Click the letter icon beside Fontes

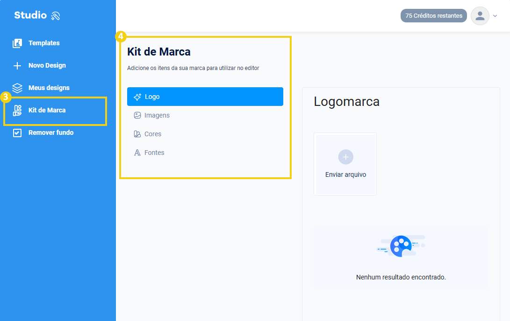pos(137,153)
